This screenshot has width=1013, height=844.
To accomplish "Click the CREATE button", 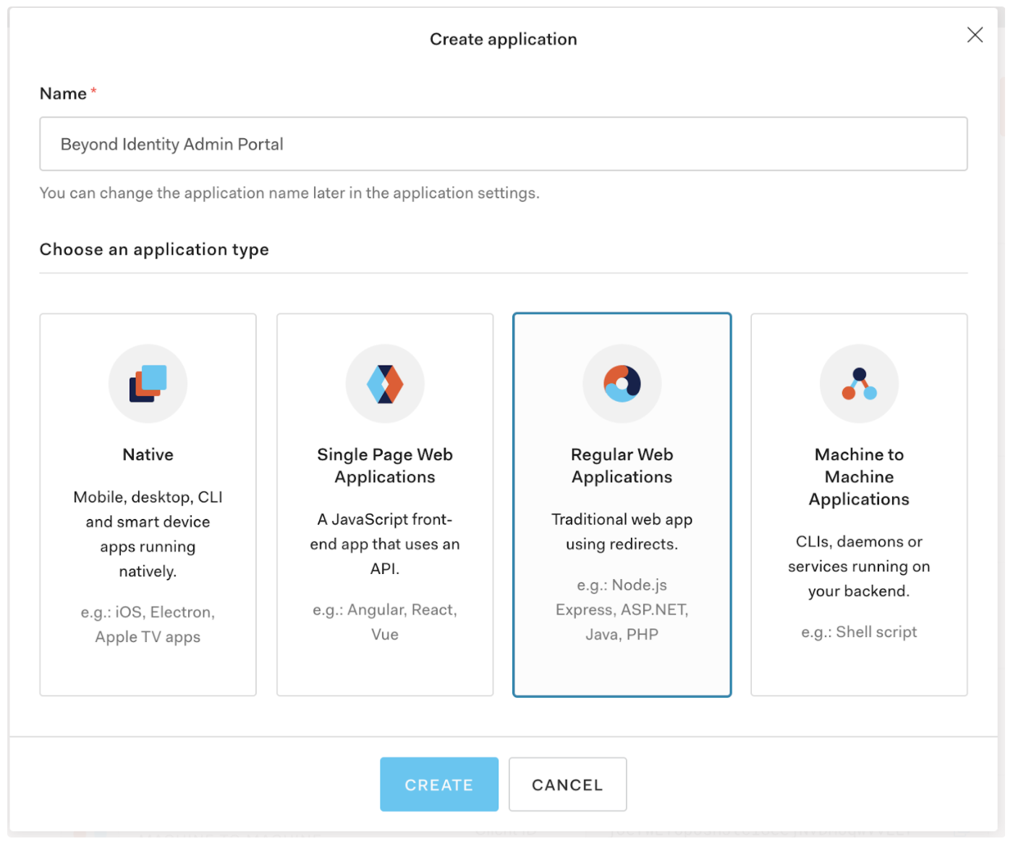I will click(x=439, y=785).
